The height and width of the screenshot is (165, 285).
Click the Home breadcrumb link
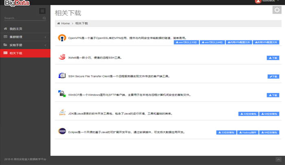(x=64, y=24)
